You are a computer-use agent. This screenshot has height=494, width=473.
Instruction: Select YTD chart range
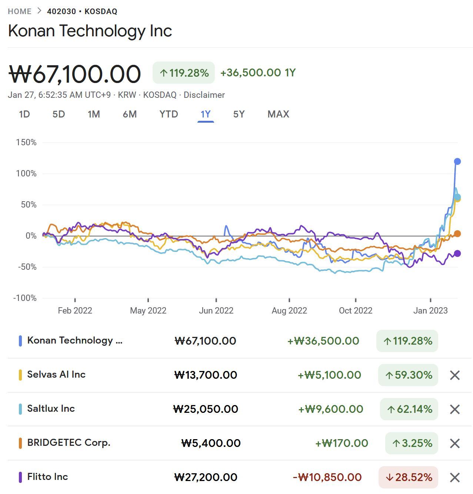point(169,114)
